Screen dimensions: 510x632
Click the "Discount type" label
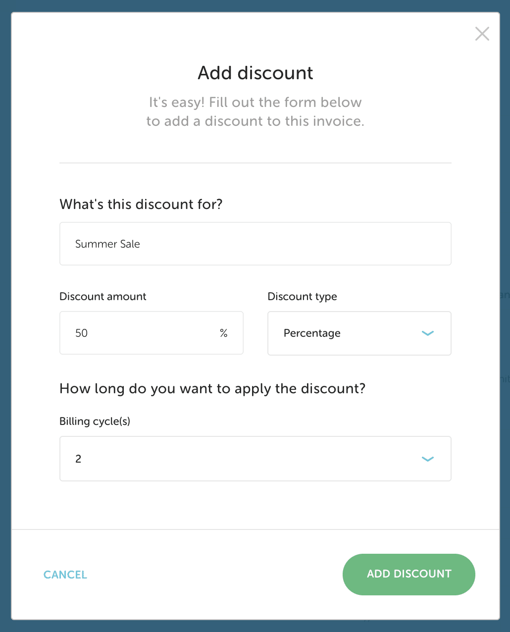point(302,296)
